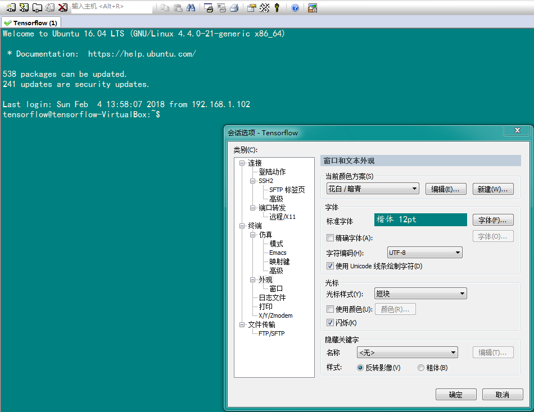
Task: Open the 当前颜色方案 dropdown
Action: tap(373, 189)
